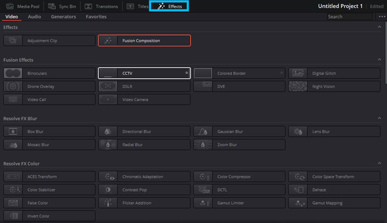Image resolution: width=387 pixels, height=223 pixels.
Task: Click the DCTL effect icon
Action: [x=202, y=190]
